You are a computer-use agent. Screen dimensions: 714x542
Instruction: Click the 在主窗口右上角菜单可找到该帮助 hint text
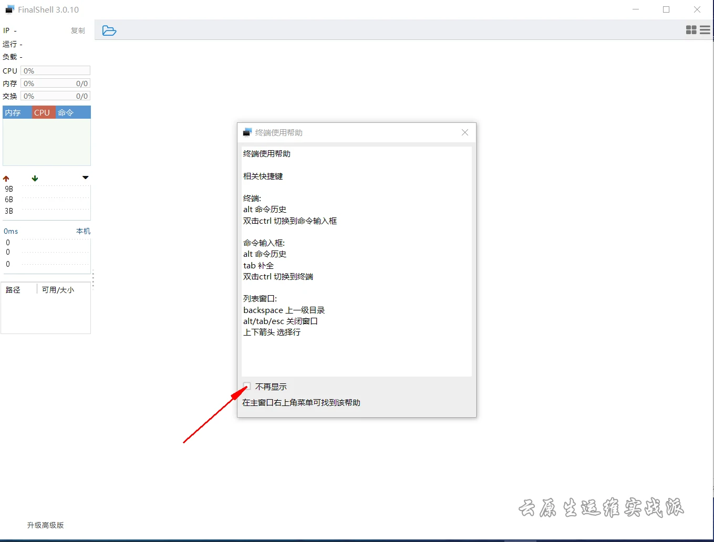click(x=301, y=402)
